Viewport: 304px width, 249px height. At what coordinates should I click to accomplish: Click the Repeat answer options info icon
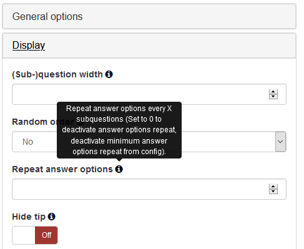tap(119, 169)
